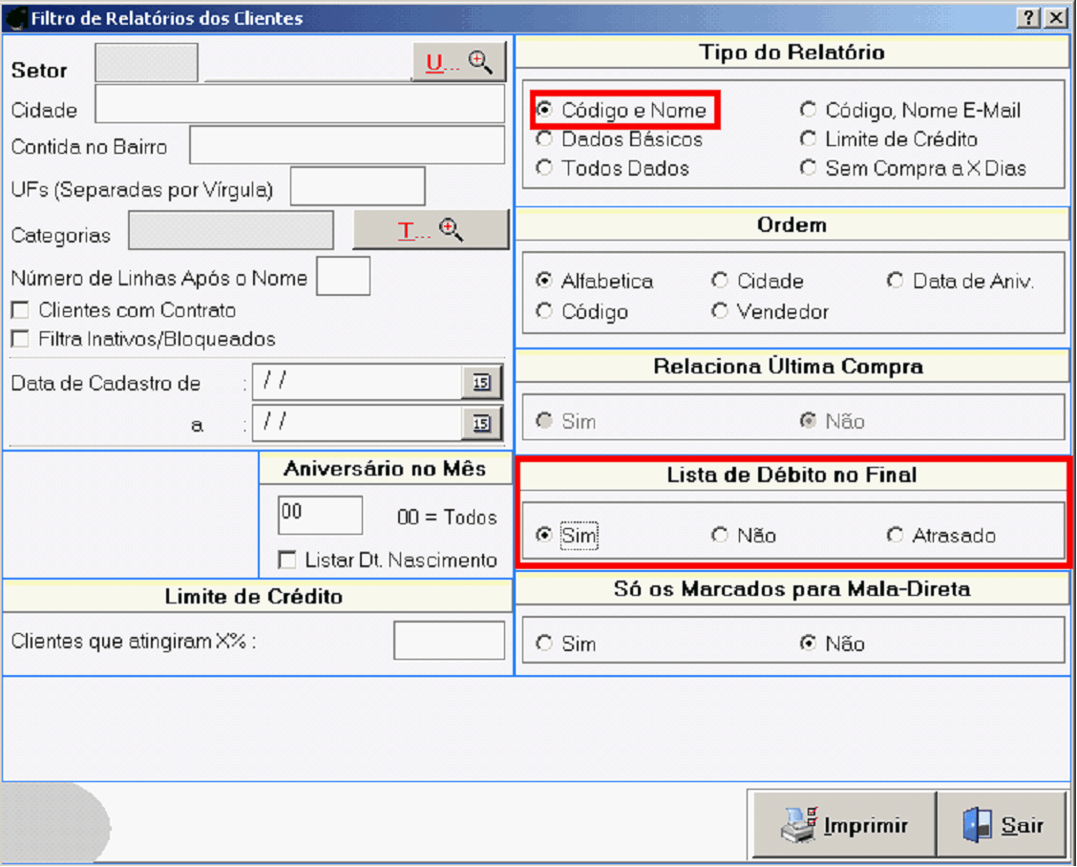Image resolution: width=1077 pixels, height=867 pixels.
Task: Select Atrasado for Lista de Débito
Action: [x=895, y=536]
